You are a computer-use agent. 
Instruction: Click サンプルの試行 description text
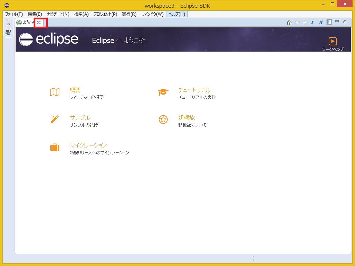click(x=84, y=125)
